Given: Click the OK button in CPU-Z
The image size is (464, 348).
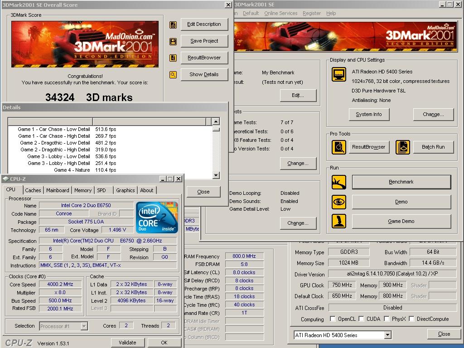Looking at the screenshot, I should tap(164, 343).
